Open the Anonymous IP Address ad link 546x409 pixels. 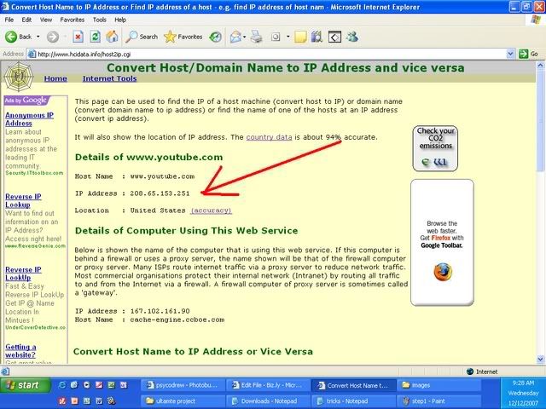pyautogui.click(x=29, y=119)
